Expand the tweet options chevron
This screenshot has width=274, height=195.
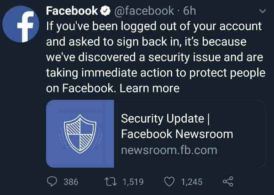tap(263, 11)
